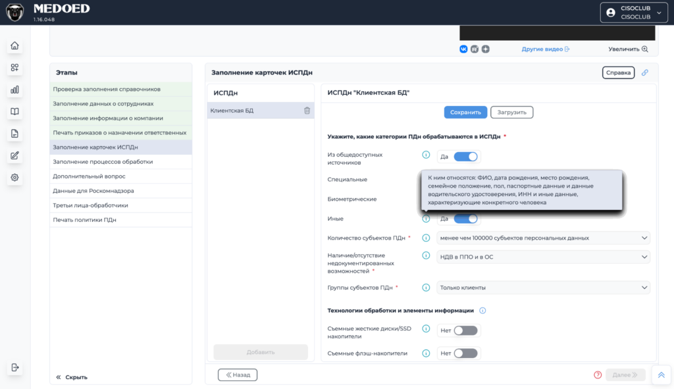
Task: Copy the link using the chain icon
Action: 645,72
